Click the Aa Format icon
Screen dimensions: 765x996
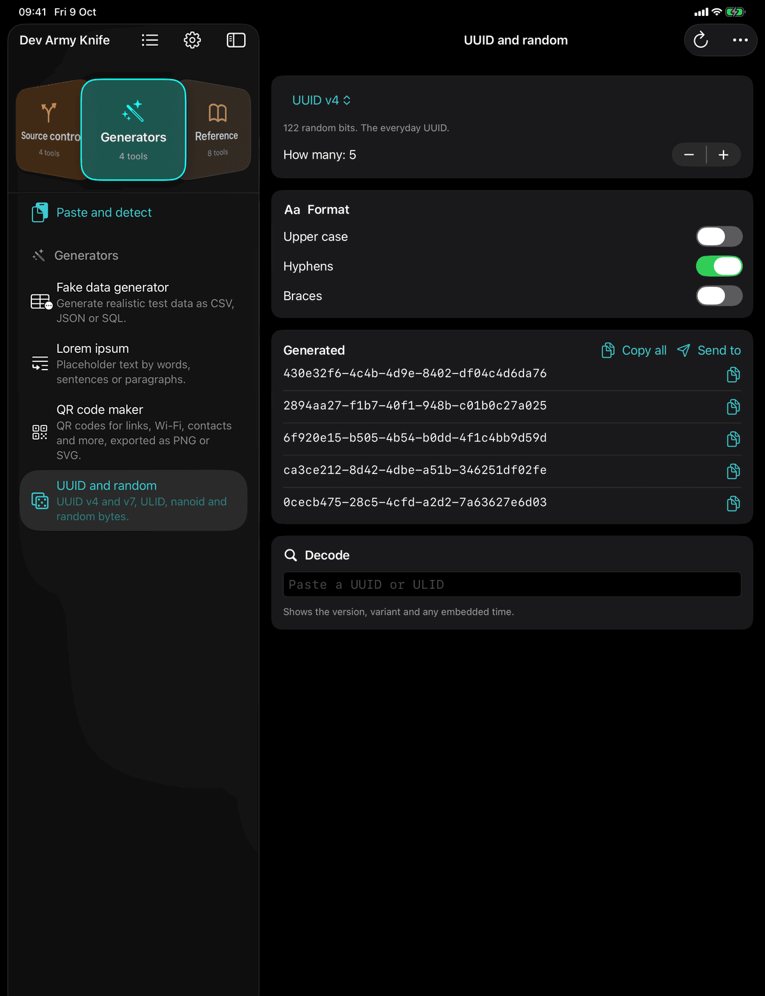[x=292, y=210]
